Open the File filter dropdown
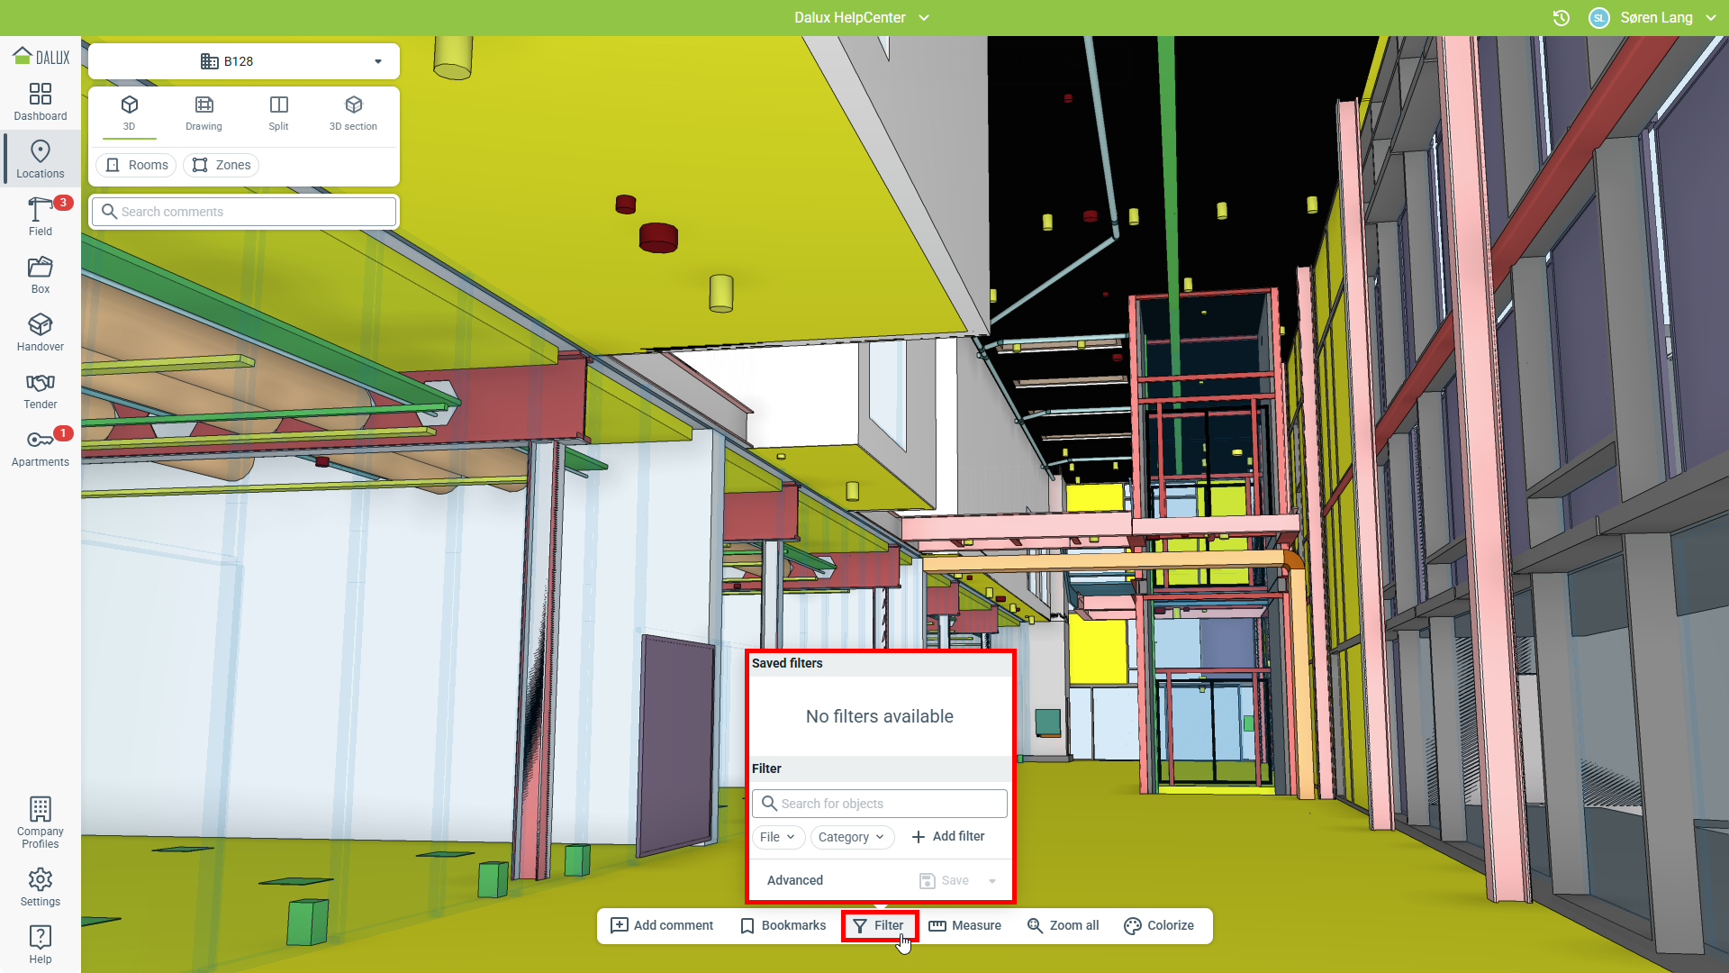 [778, 837]
